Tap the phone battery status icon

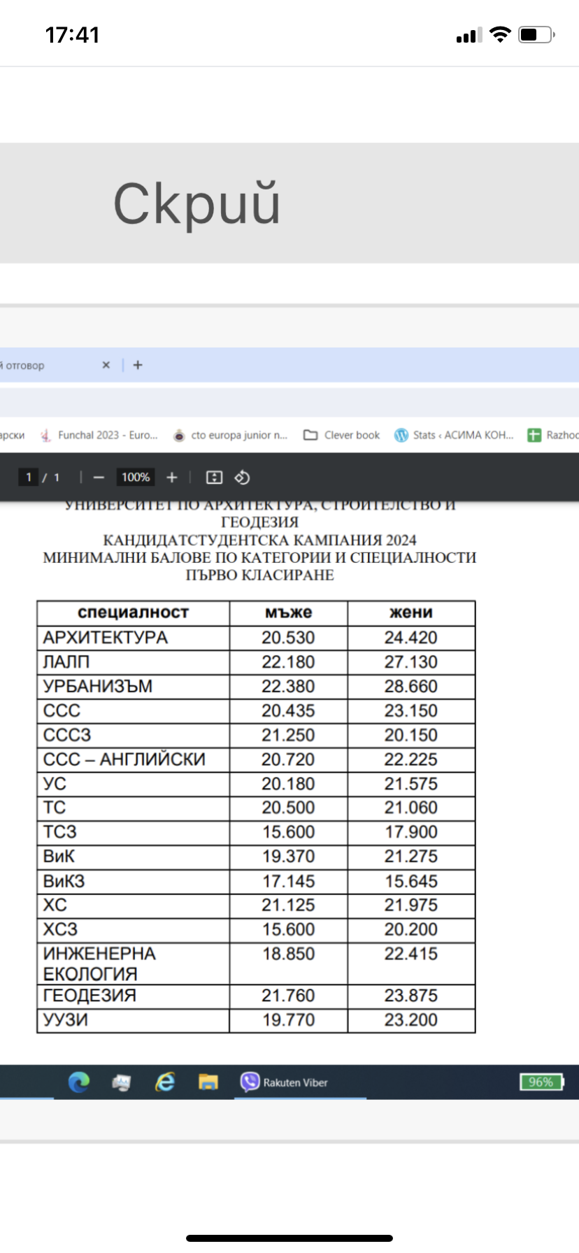tap(536, 34)
